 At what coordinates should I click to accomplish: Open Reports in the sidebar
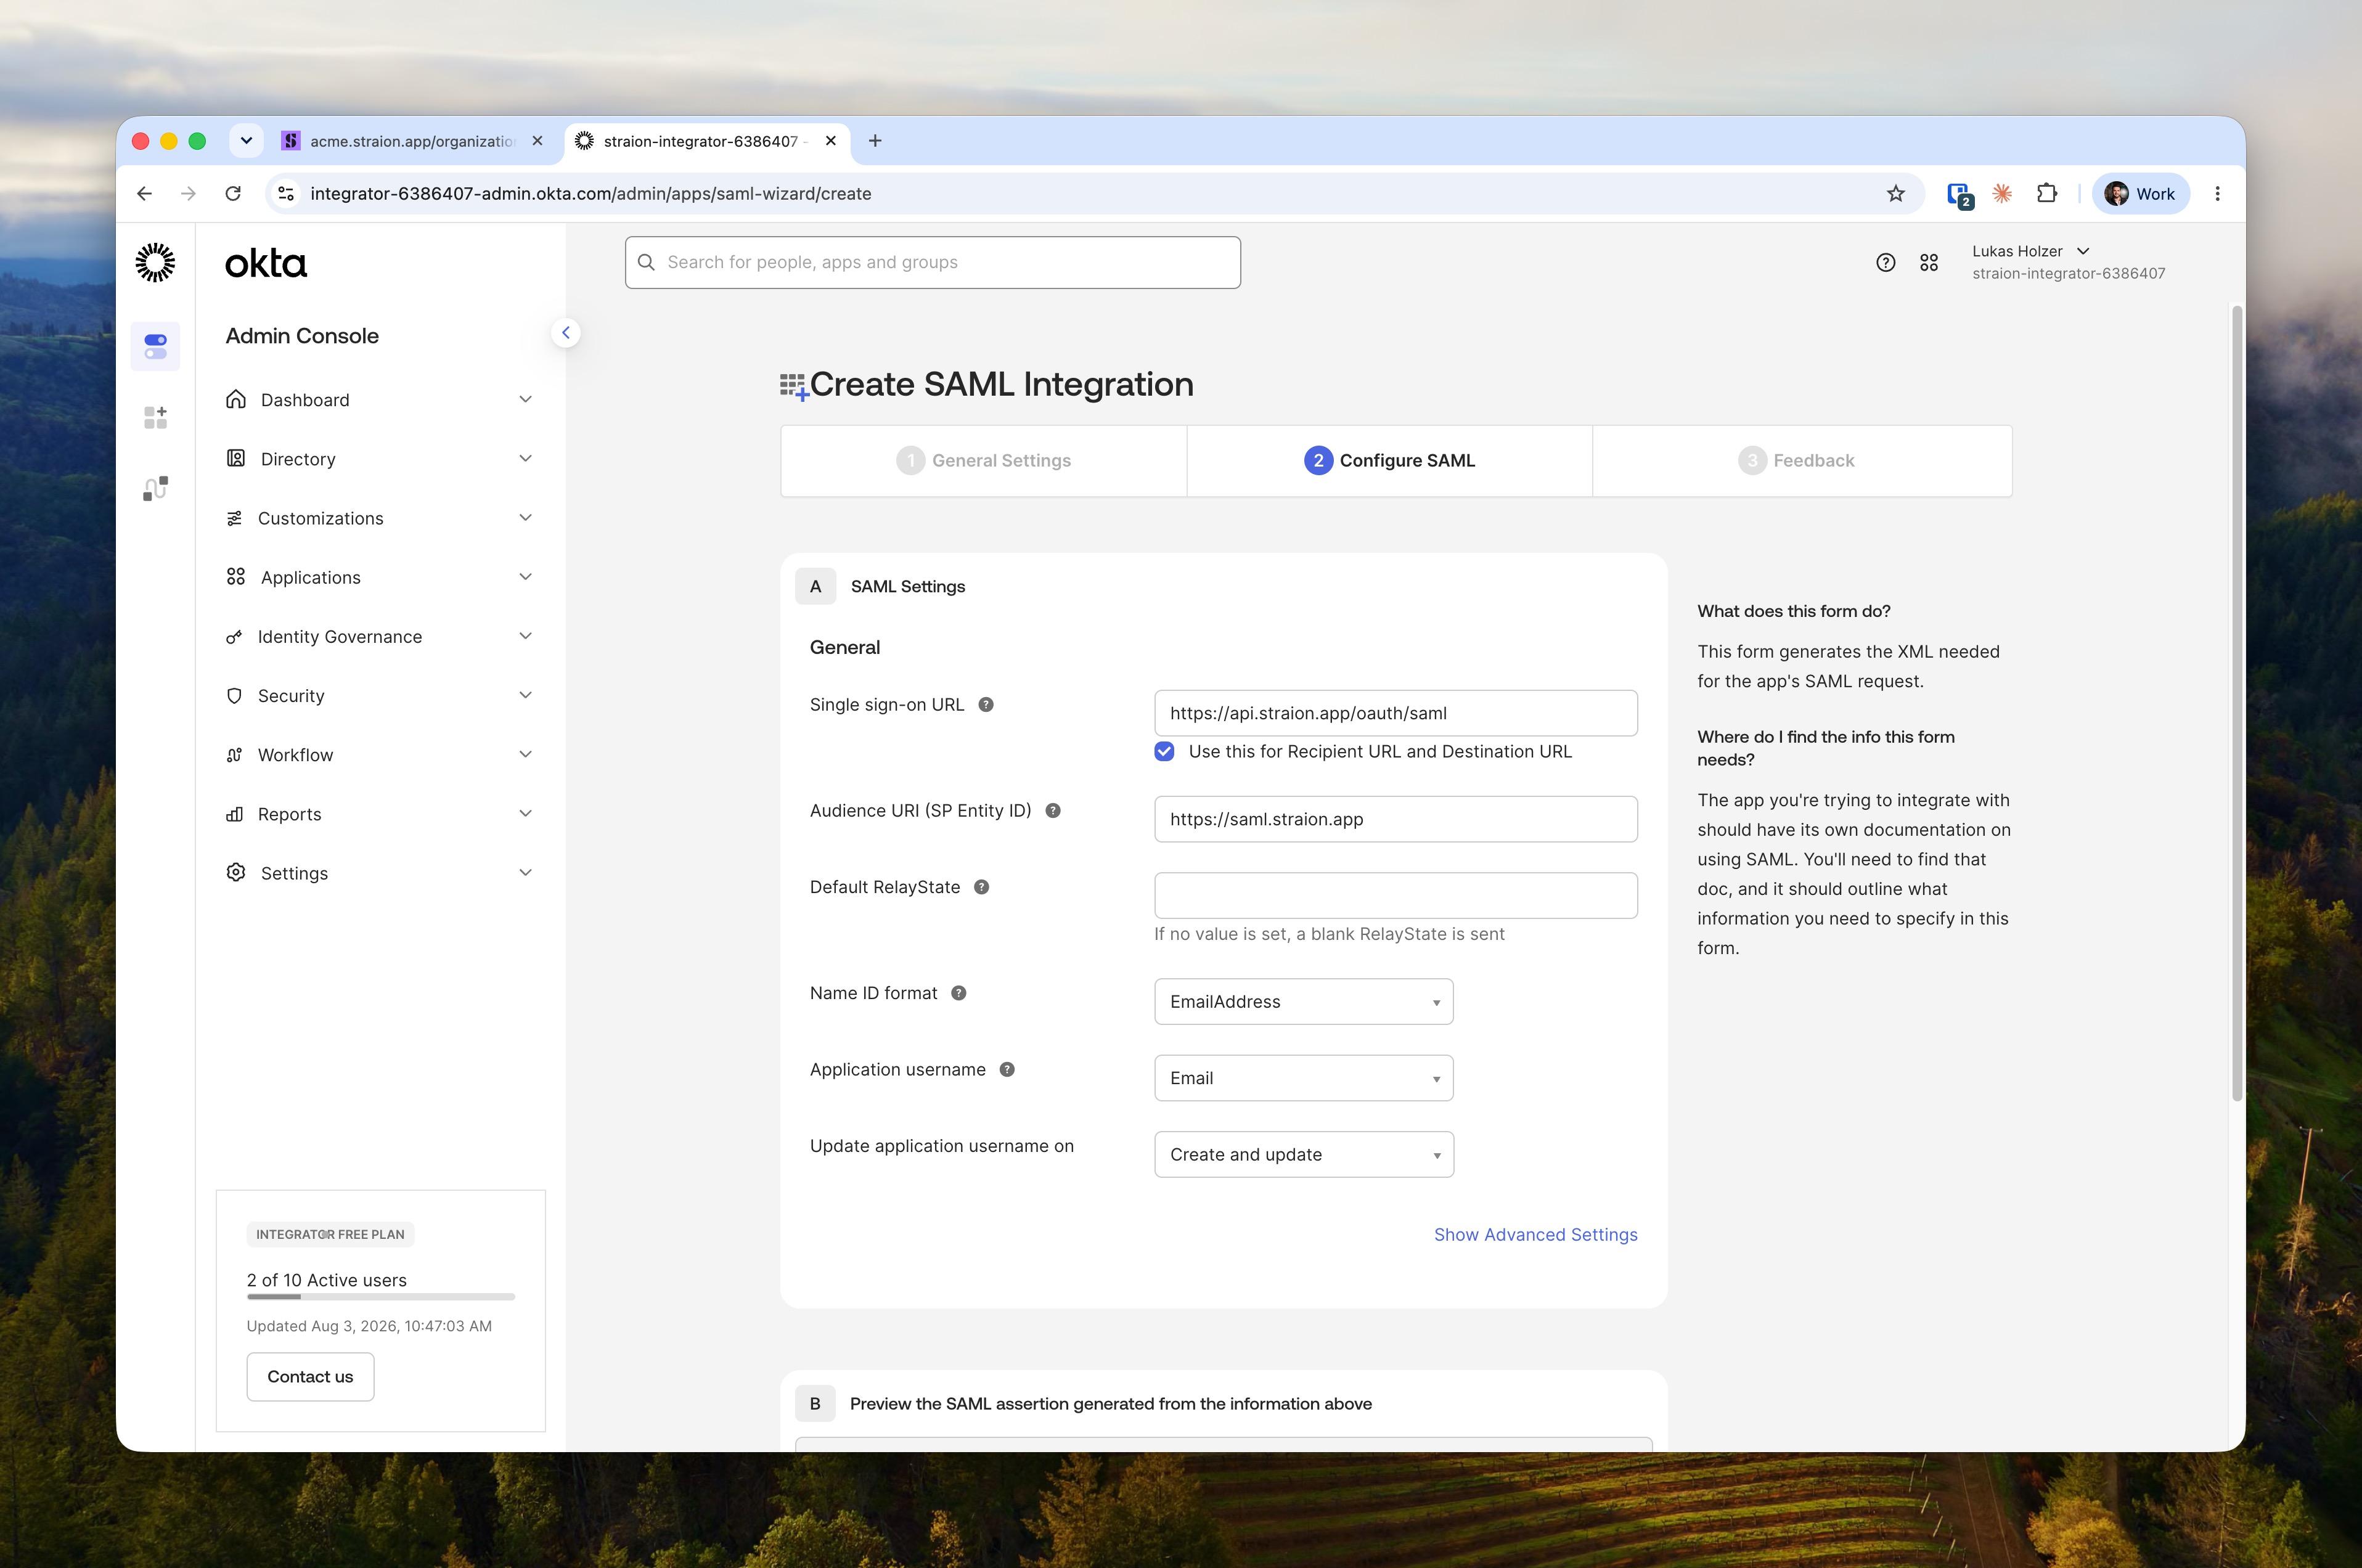pos(380,814)
